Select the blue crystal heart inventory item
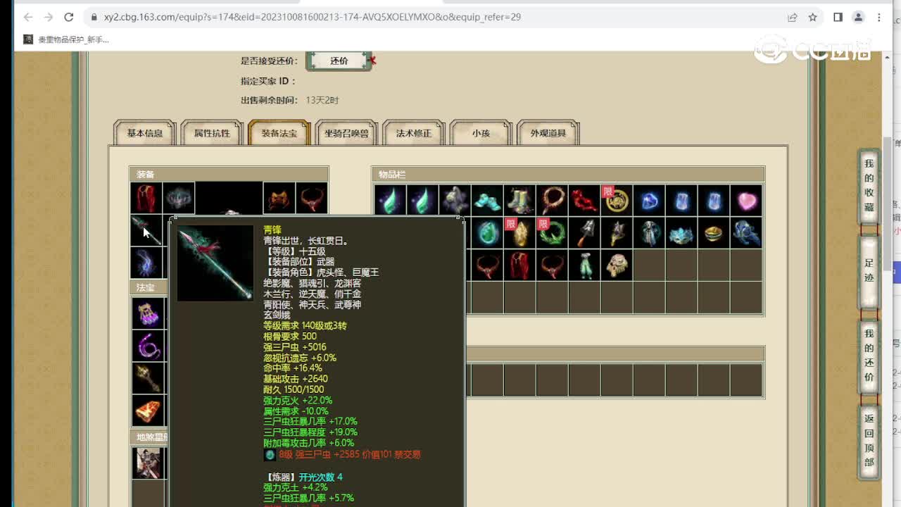This screenshot has width=901, height=507. (648, 200)
